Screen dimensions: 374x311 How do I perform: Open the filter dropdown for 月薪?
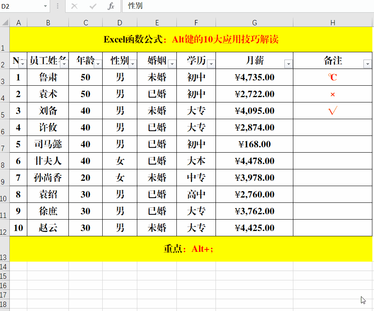point(288,64)
